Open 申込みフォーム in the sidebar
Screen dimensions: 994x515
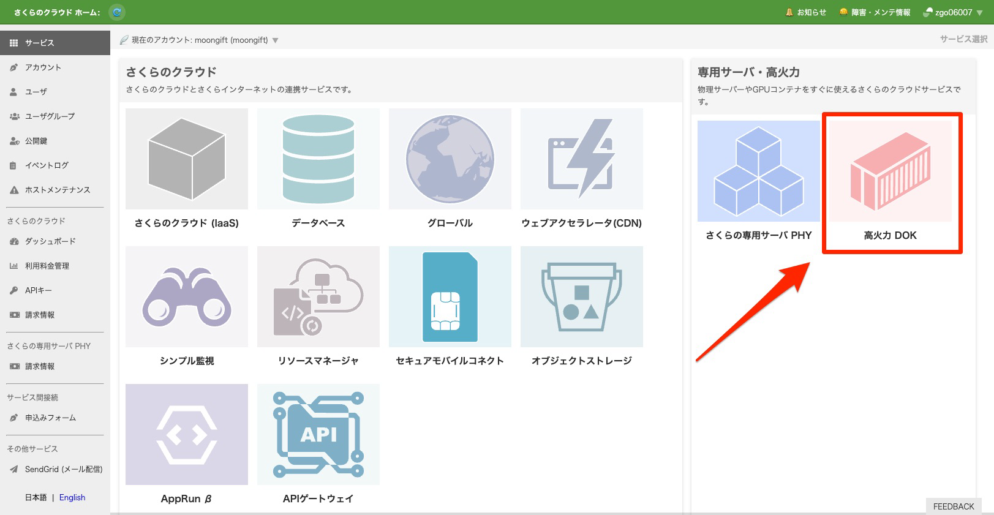(x=55, y=418)
